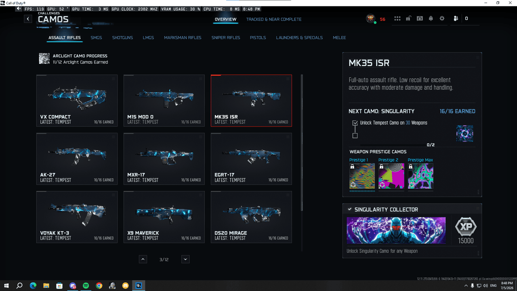Switch to the PISTOLS tab

click(x=258, y=38)
